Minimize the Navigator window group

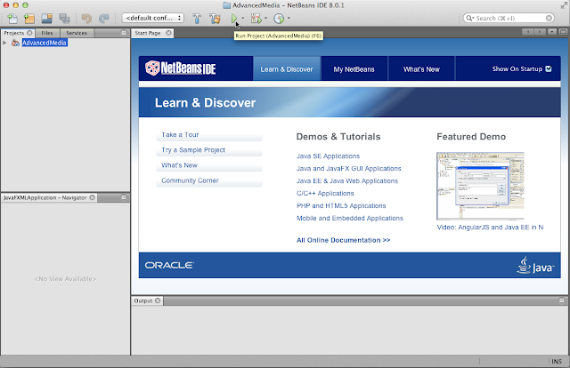coord(124,197)
